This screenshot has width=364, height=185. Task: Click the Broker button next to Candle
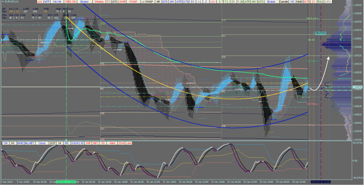pos(271,2)
